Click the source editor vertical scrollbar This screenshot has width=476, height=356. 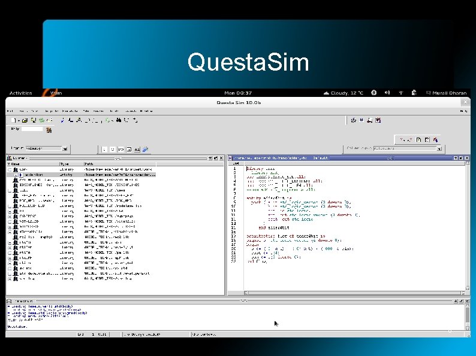(468, 226)
